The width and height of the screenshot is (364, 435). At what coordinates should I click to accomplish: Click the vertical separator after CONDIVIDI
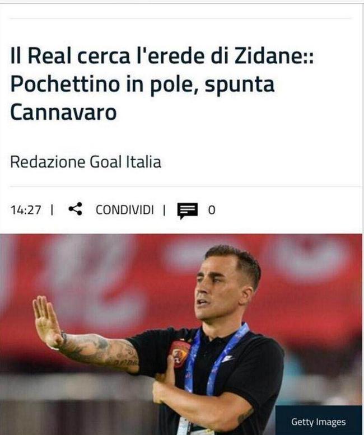pos(165,210)
